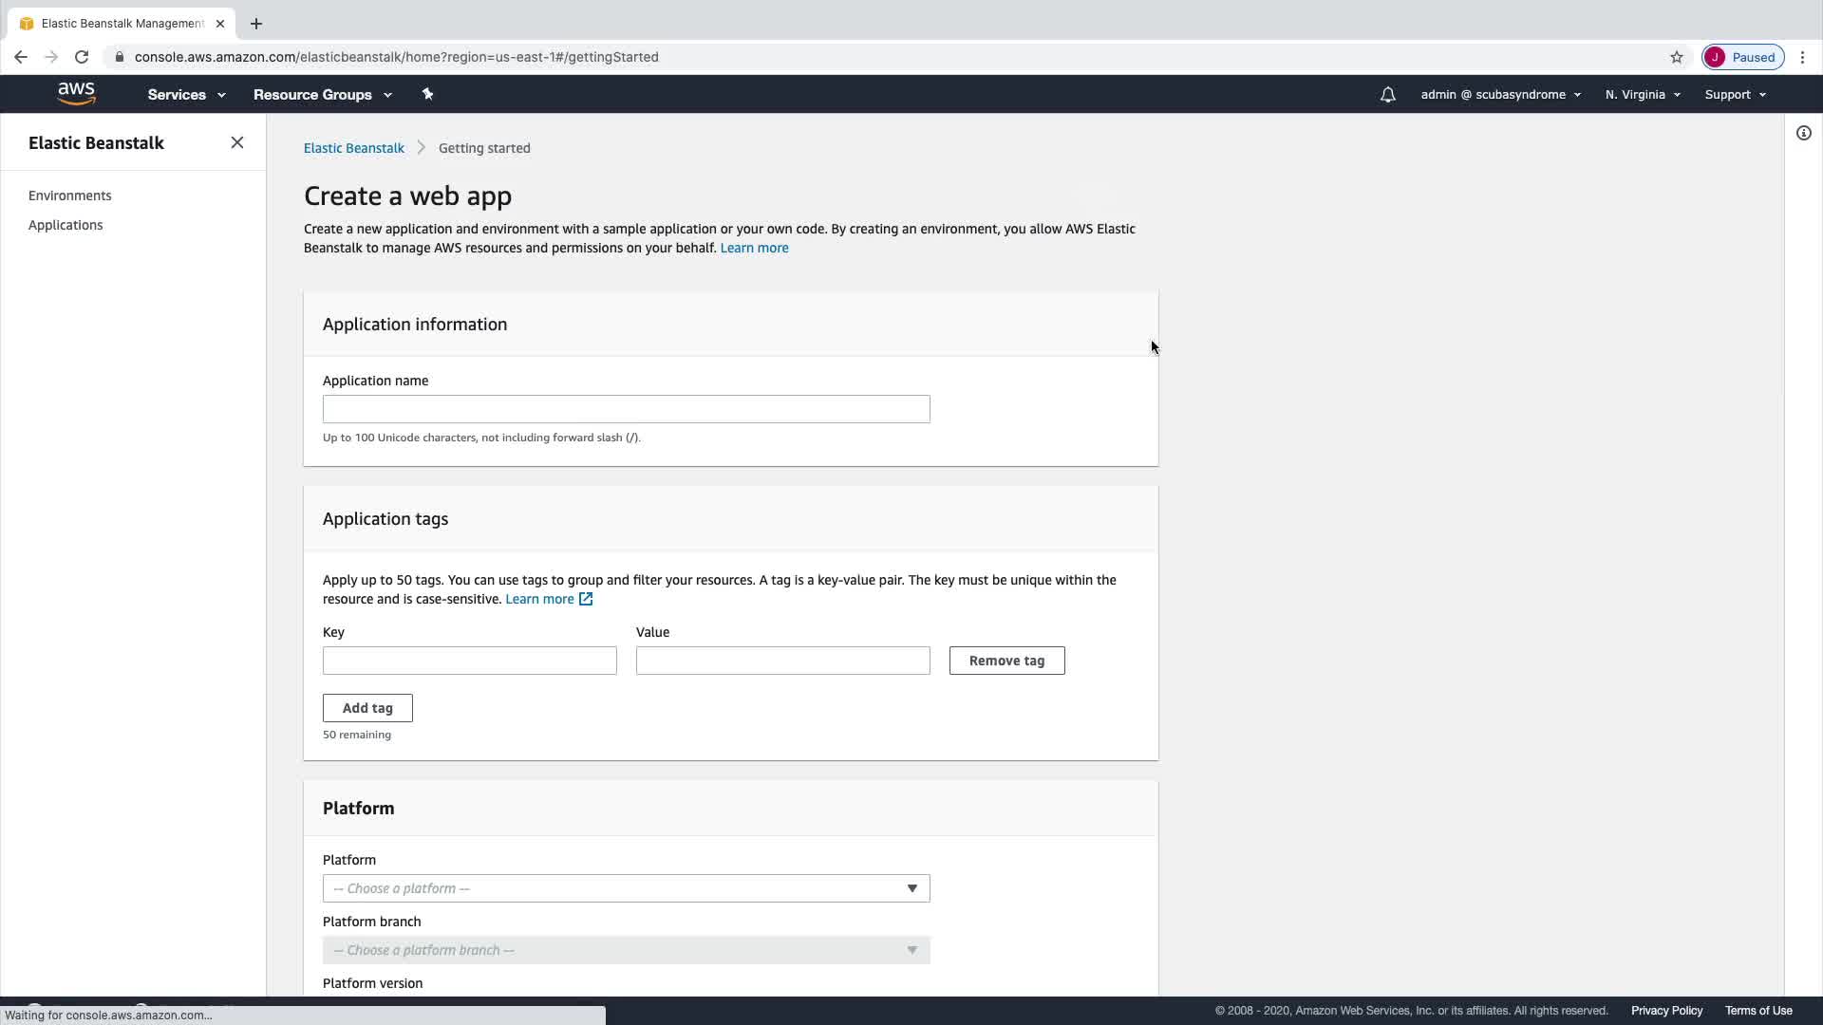The width and height of the screenshot is (1823, 1025).
Task: Open browser three-dot menu
Action: pos(1802,57)
